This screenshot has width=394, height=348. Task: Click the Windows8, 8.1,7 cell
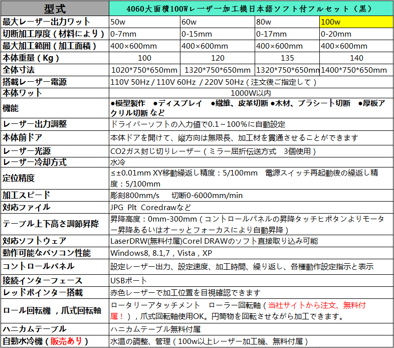point(251,253)
